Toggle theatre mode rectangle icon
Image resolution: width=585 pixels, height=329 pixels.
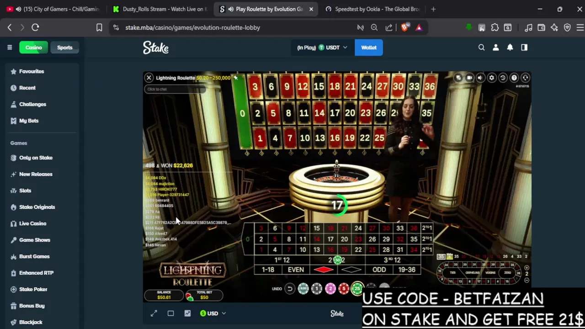pos(170,313)
